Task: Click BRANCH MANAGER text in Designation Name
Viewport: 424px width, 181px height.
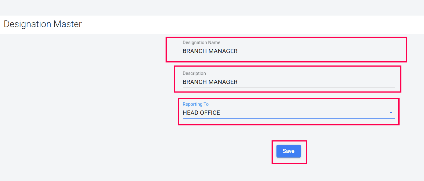Action: click(x=210, y=51)
